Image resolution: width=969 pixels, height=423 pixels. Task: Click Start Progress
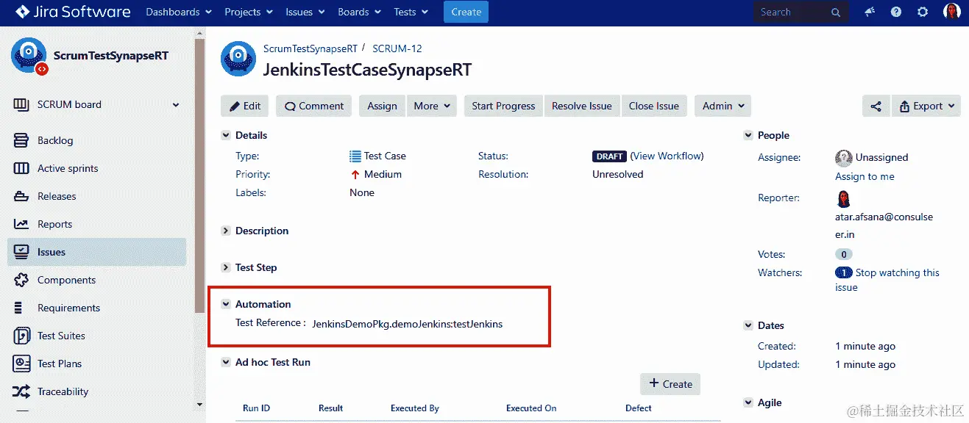(x=503, y=106)
